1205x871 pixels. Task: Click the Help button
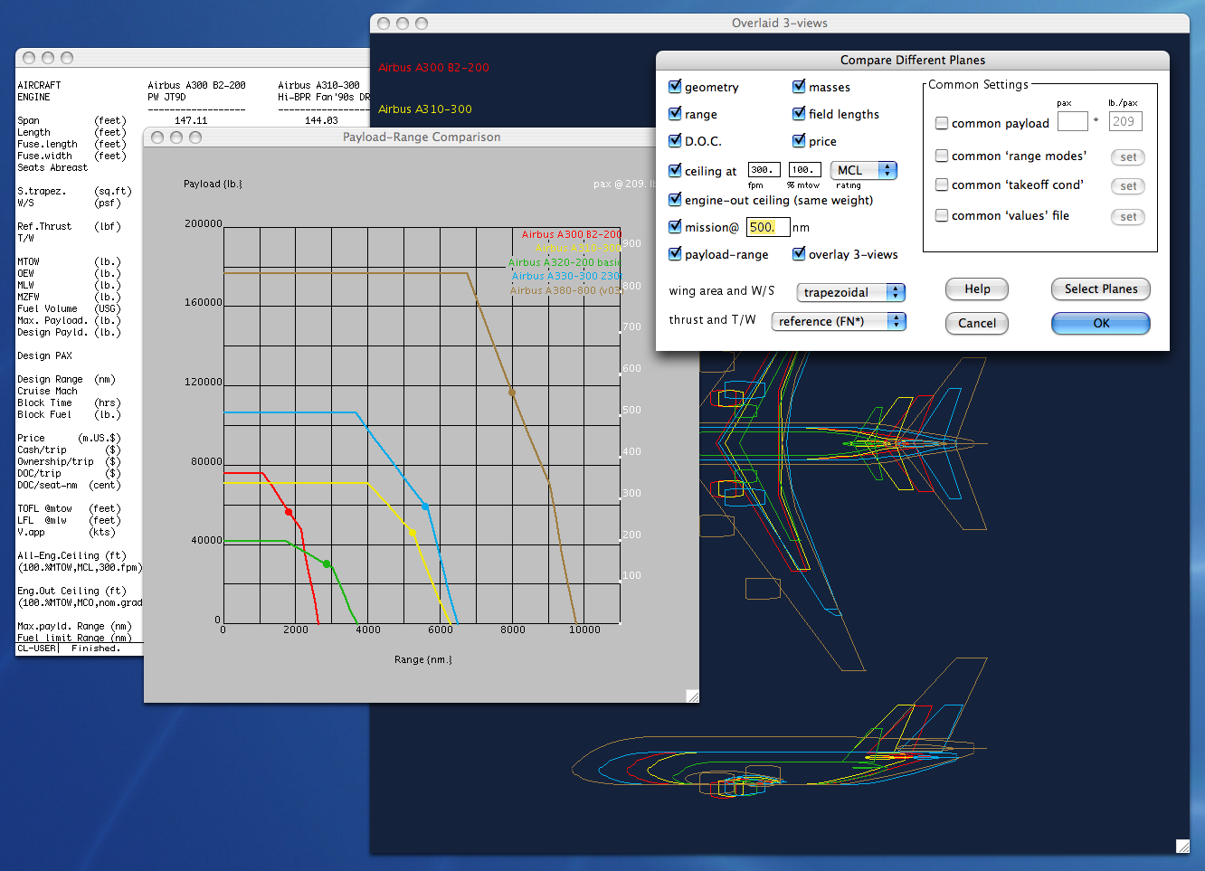tap(977, 289)
